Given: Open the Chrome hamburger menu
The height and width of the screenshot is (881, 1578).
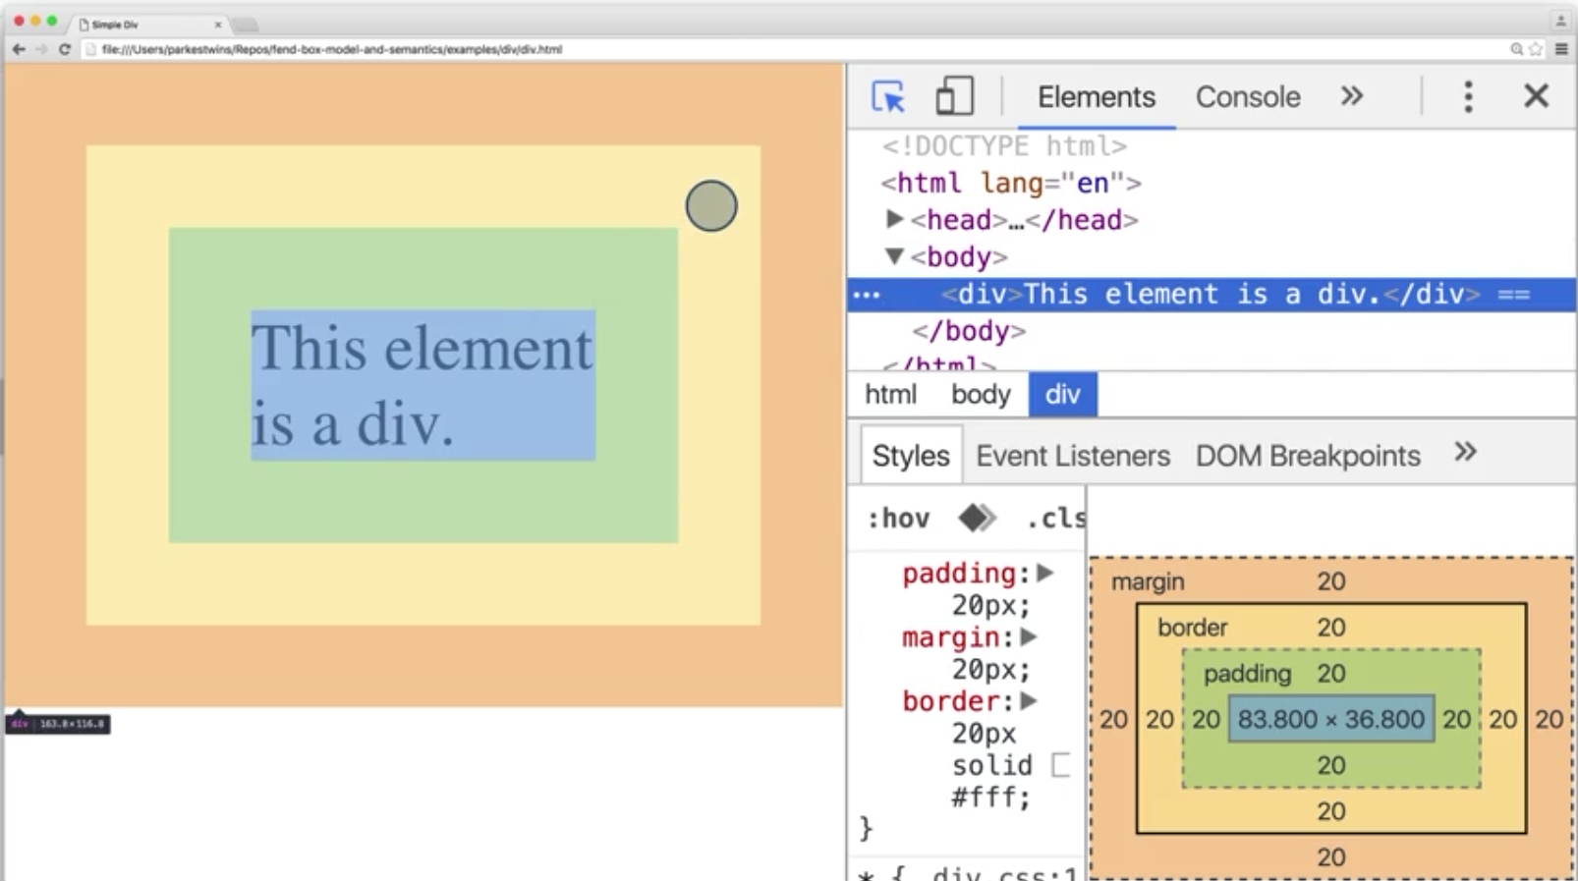Looking at the screenshot, I should (x=1561, y=49).
